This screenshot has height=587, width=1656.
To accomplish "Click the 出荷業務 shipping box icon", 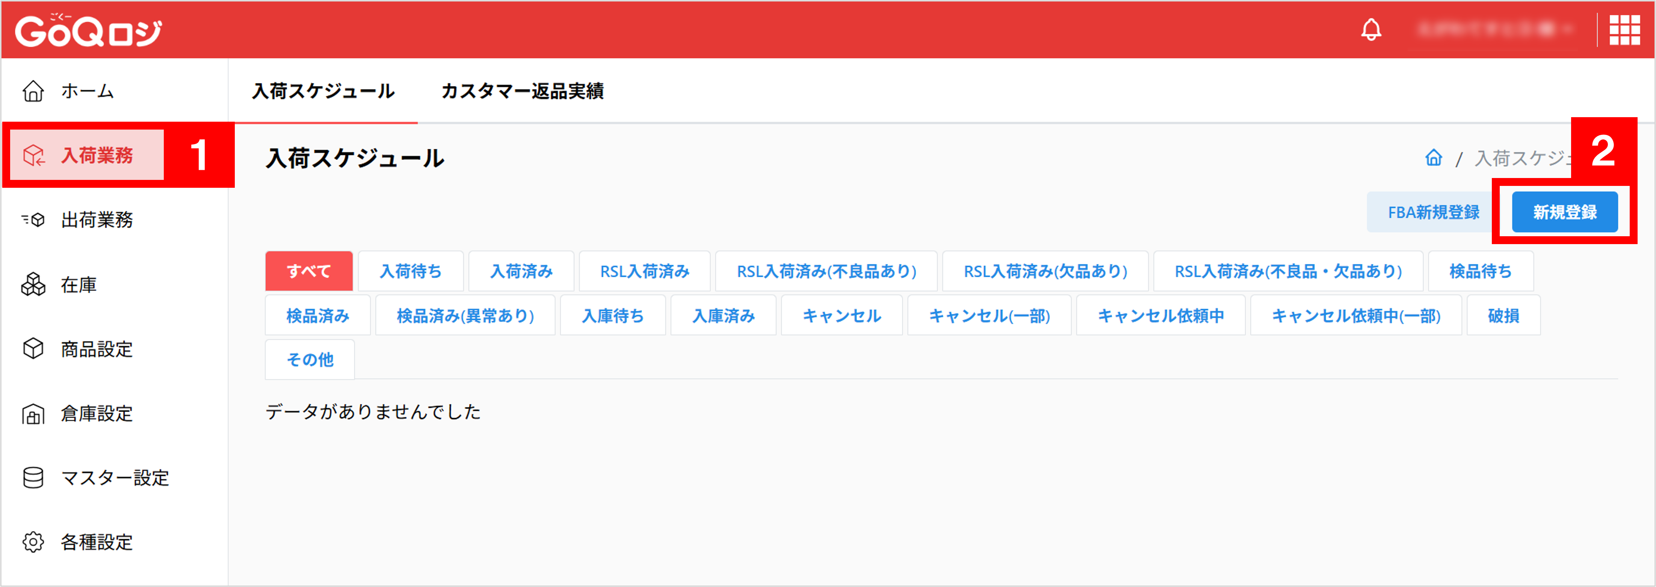I will (x=33, y=220).
